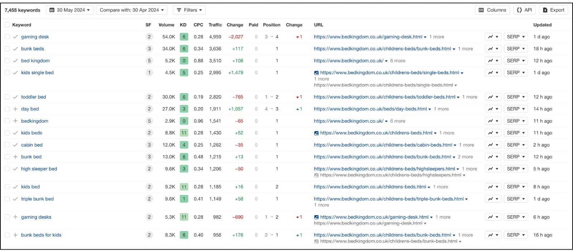573x251 pixels.
Task: Tick the checkbox for triple bunk bed
Action: click(x=7, y=199)
